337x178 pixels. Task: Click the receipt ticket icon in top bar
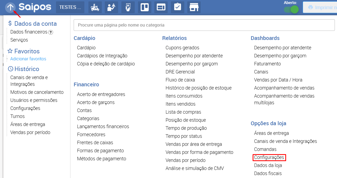[128, 7]
